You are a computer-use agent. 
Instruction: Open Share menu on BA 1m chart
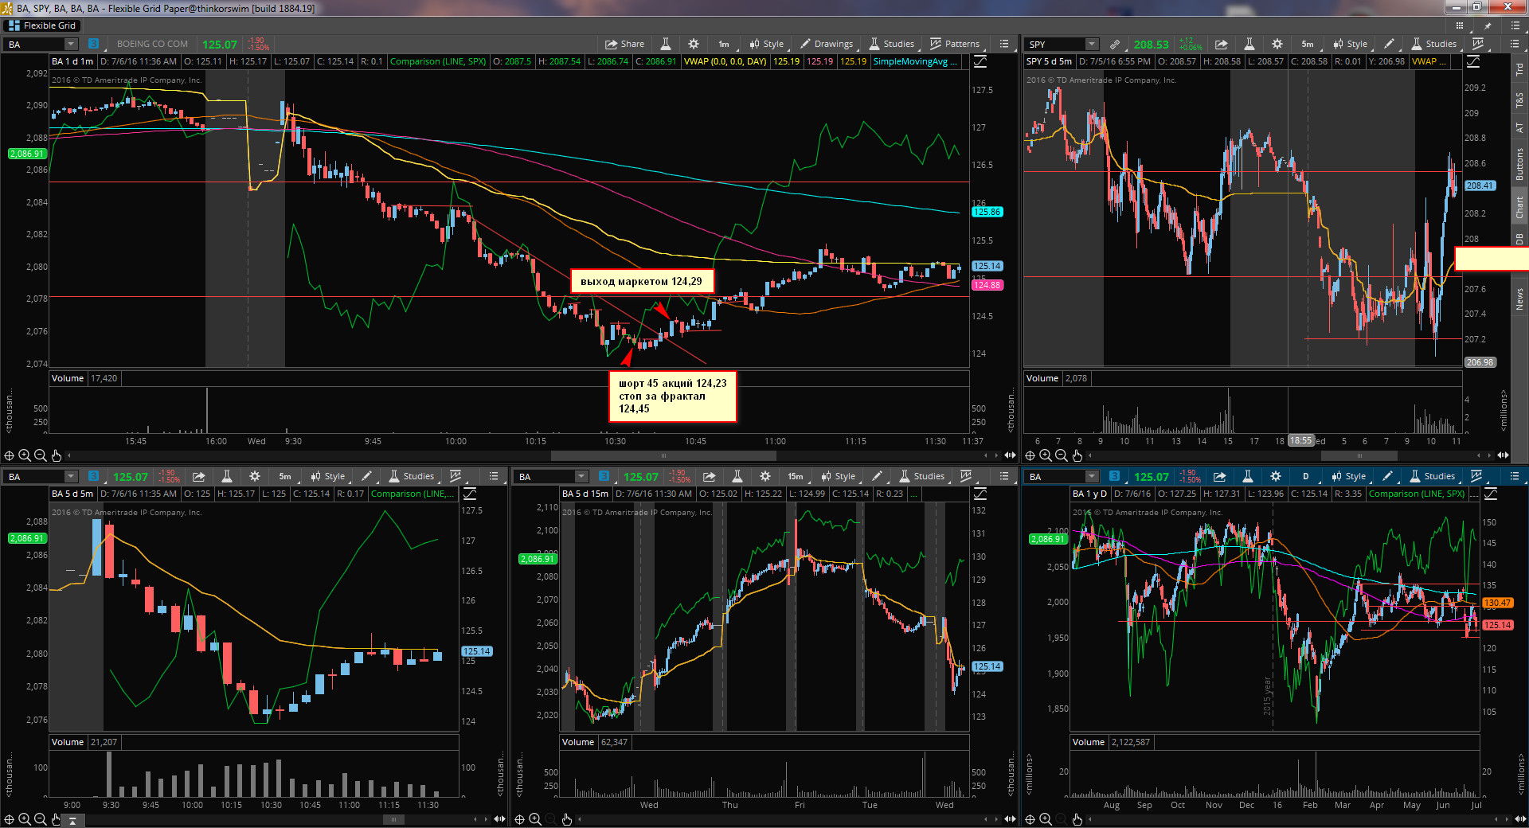(x=624, y=44)
